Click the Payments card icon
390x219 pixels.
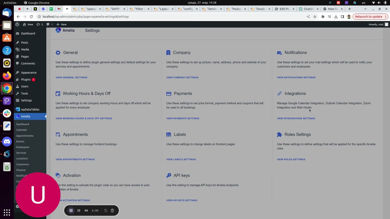click(169, 94)
